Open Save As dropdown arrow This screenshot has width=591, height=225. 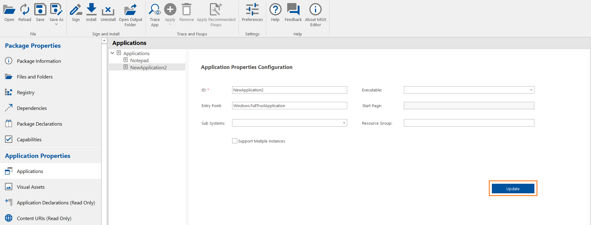[x=56, y=24]
